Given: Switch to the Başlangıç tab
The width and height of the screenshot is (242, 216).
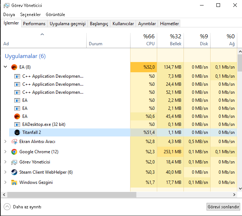Looking at the screenshot, I should point(99,24).
